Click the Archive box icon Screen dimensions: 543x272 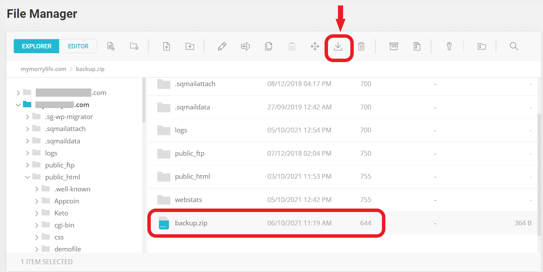[x=394, y=46]
